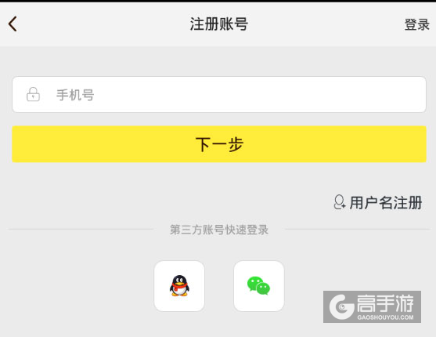Click the lock icon in phone field
Screen dimensions: 436x337
tap(33, 94)
